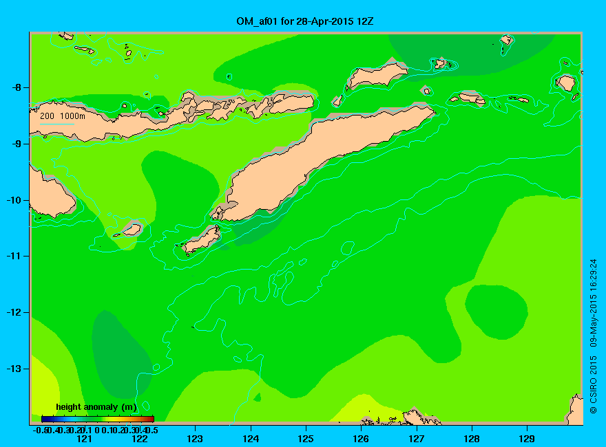Click latitude label -12
The width and height of the screenshot is (606, 447).
pos(13,312)
